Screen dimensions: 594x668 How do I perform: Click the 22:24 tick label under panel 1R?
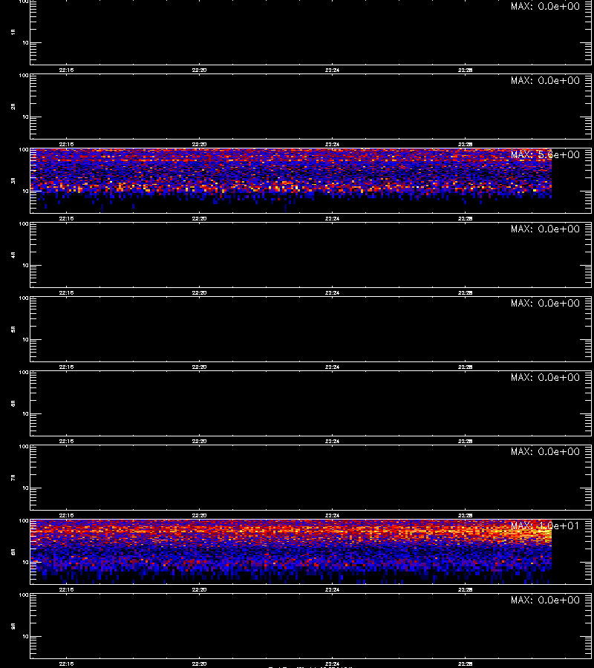(x=333, y=71)
